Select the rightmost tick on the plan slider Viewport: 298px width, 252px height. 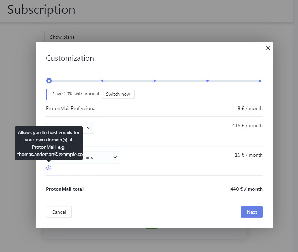tap(260, 80)
